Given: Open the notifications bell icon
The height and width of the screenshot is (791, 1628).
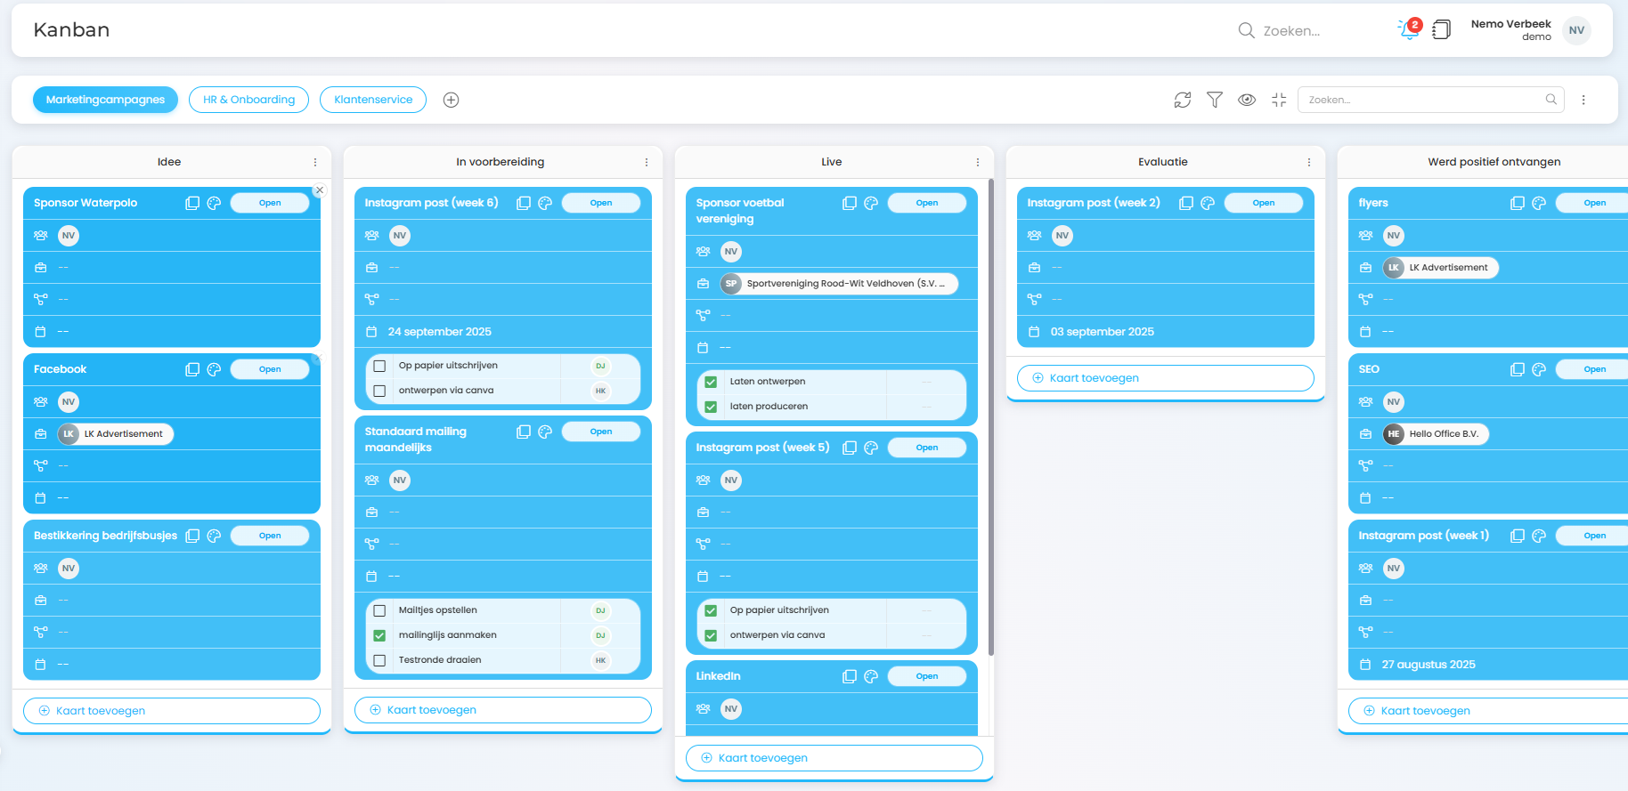Looking at the screenshot, I should click(1408, 30).
